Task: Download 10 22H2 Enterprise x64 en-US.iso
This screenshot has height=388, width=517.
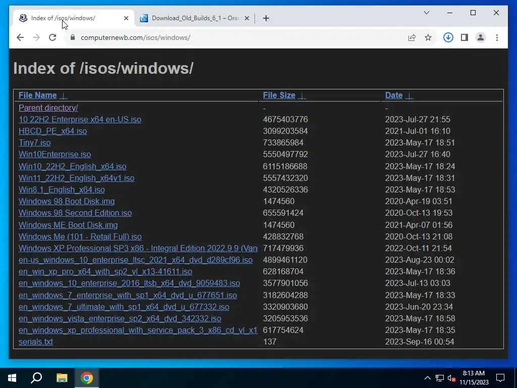Action: (80, 119)
